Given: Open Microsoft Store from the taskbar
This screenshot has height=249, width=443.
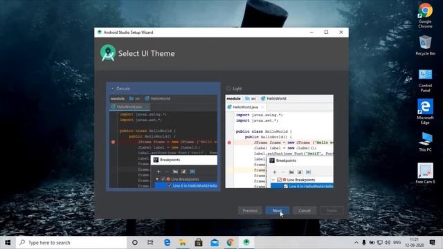Looking at the screenshot, I should (x=199, y=243).
